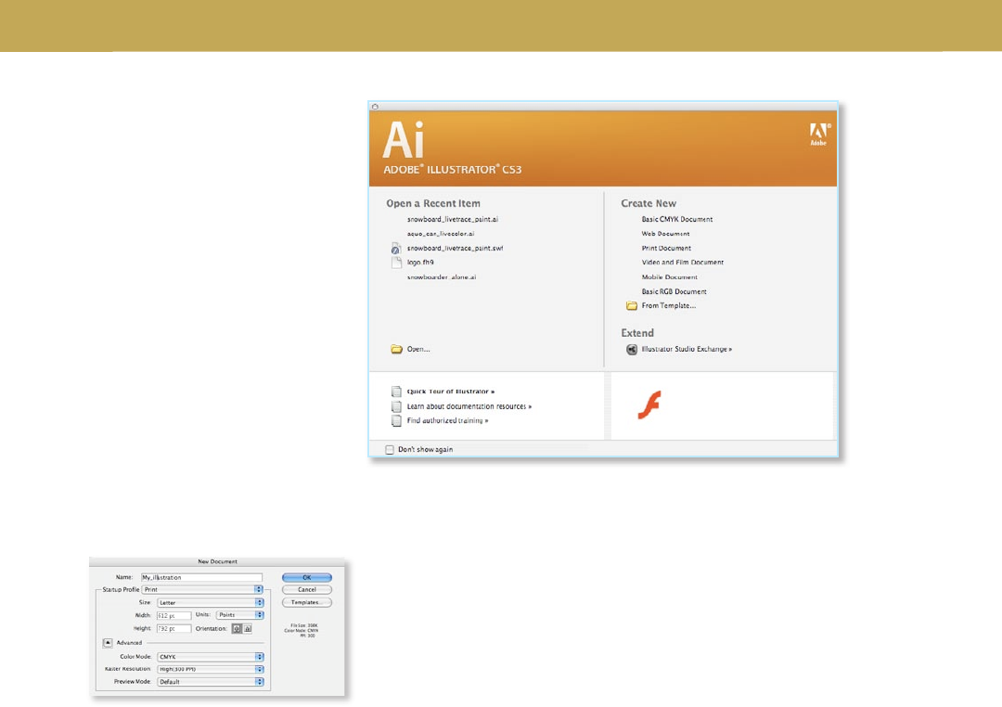
Task: Create a Video and Film Document
Action: click(683, 262)
